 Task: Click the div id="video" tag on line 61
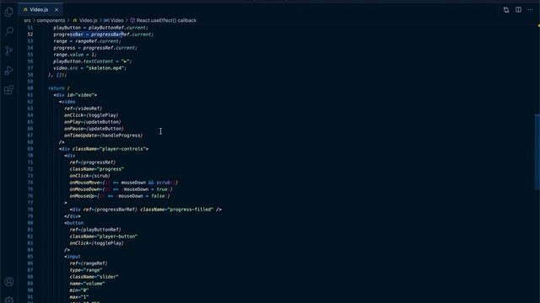click(x=75, y=95)
